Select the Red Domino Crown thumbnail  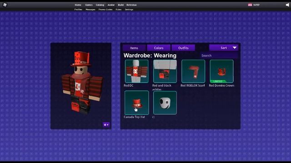click(x=221, y=71)
